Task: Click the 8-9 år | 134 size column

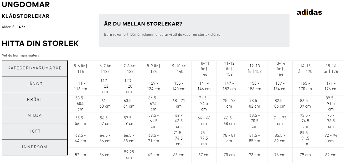Action: (x=153, y=69)
